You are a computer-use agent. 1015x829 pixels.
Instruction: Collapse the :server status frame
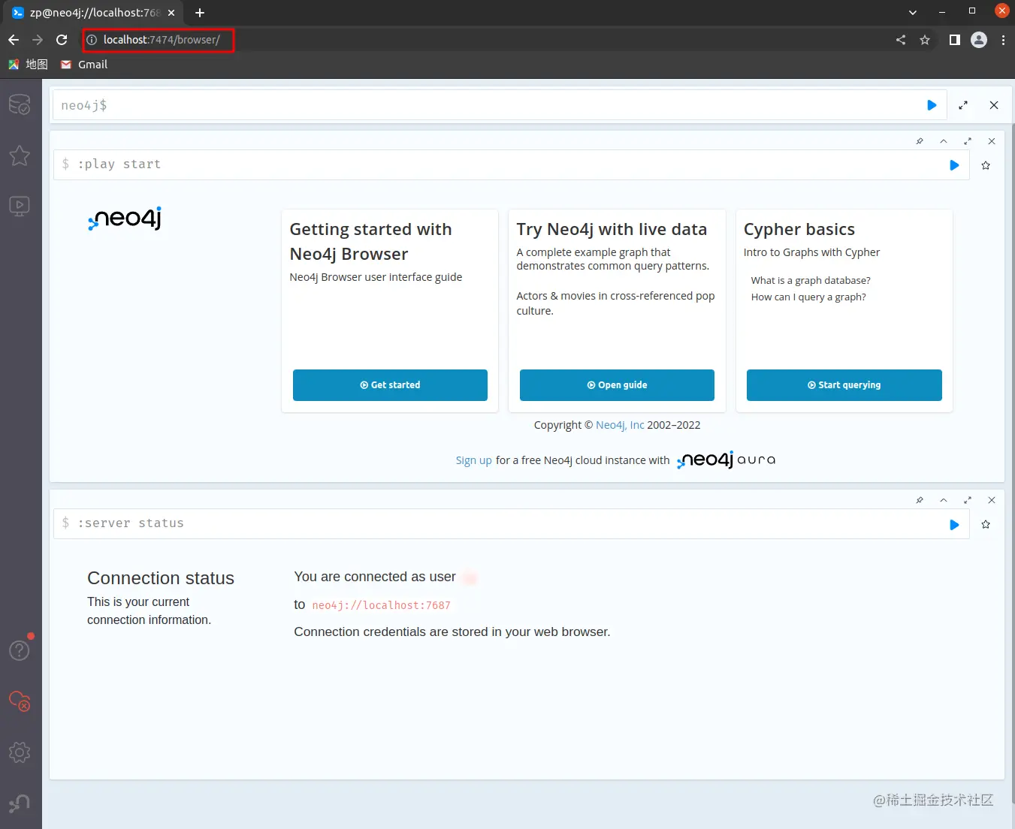[944, 500]
